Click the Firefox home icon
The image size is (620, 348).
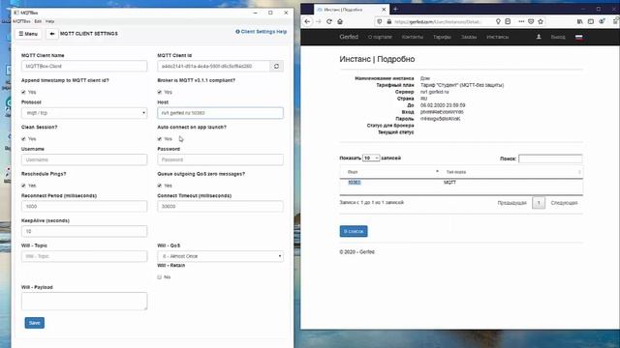(x=340, y=21)
